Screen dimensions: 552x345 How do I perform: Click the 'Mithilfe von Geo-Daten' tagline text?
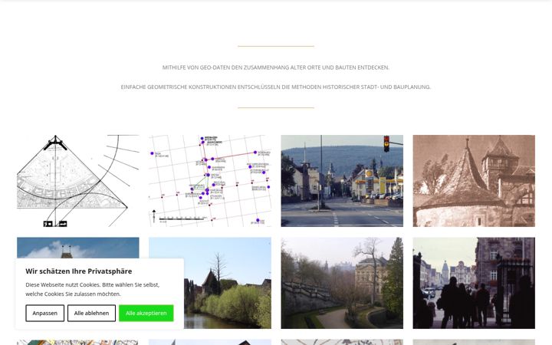pyautogui.click(x=276, y=67)
